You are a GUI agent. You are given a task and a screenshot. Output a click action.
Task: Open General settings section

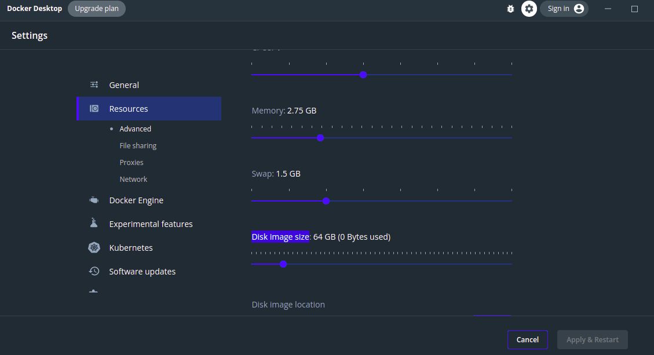point(149,85)
